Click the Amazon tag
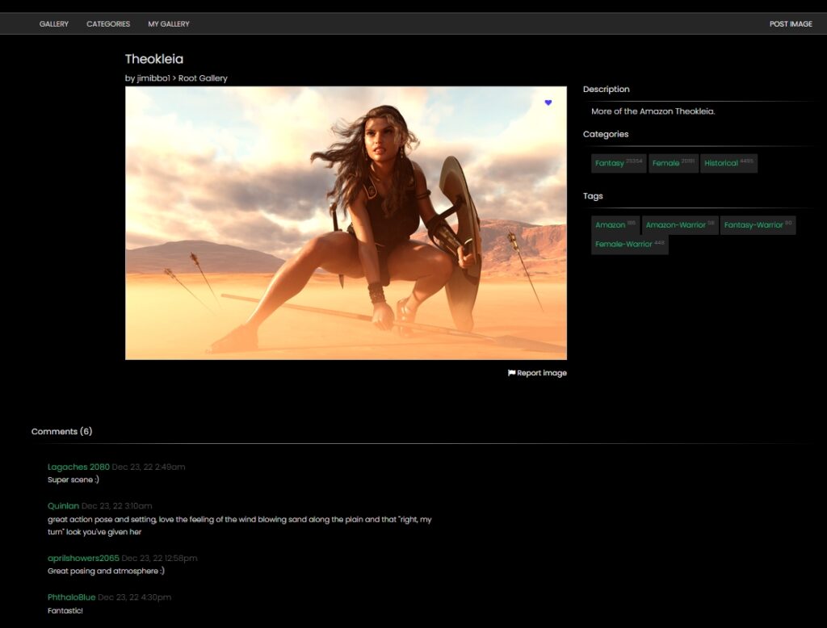827x628 pixels. pyautogui.click(x=611, y=225)
